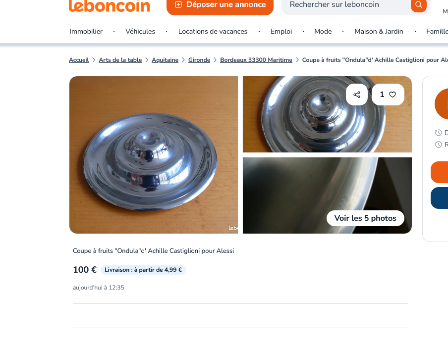Viewport: 448px width, 340px height.
Task: Open Bordeaux 33300 Maritime breadcrumb
Action: pos(256,60)
